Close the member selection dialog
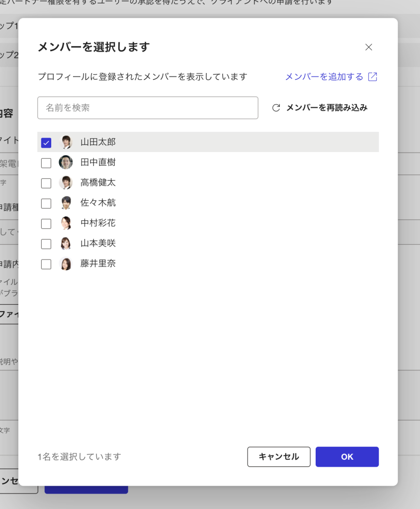Viewport: 420px width, 509px height. click(x=368, y=47)
